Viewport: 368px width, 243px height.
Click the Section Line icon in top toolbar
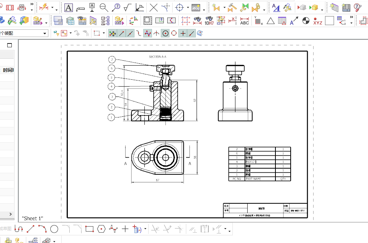(22, 8)
